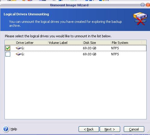Select NTFS in the checked row
The width and height of the screenshot is (150, 135).
pos(115,48)
